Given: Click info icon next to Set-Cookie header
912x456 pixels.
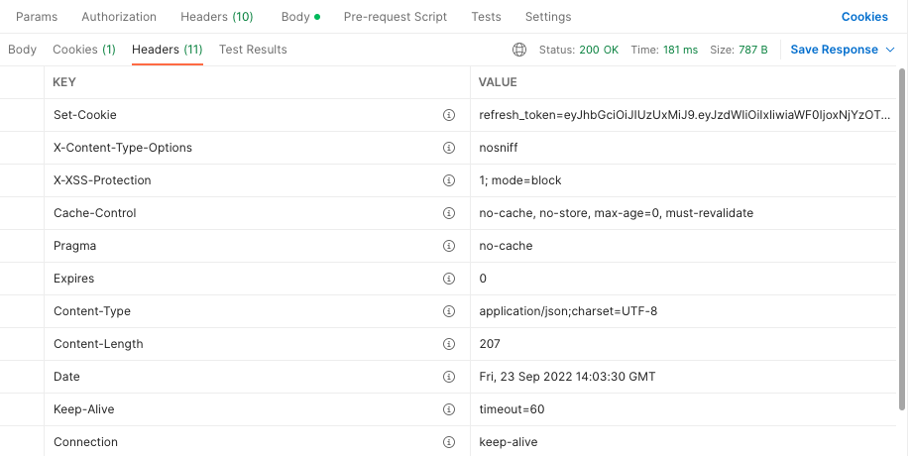Looking at the screenshot, I should (448, 115).
